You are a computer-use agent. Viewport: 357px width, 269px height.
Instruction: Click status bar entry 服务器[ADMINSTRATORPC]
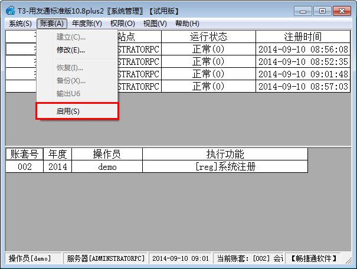tap(106, 258)
